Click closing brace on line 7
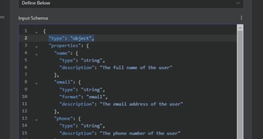 [x=57, y=75]
